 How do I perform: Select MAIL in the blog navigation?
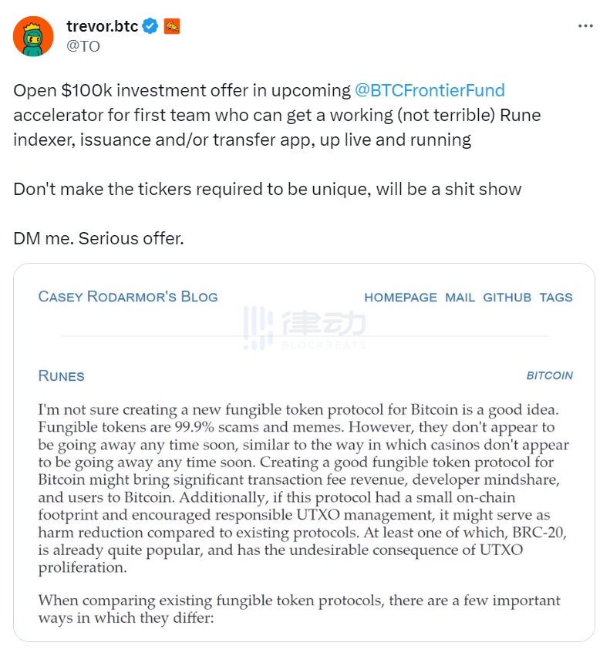point(460,298)
